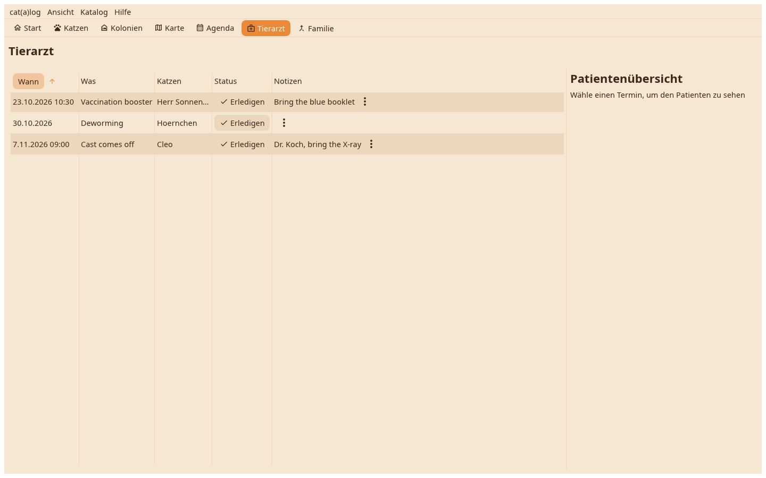This screenshot has width=766, height=478.
Task: Open more options for Cast comes off row
Action: tap(371, 144)
